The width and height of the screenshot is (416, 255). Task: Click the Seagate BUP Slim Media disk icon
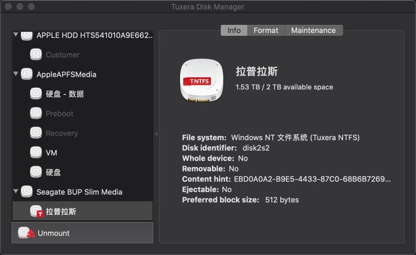tap(27, 192)
